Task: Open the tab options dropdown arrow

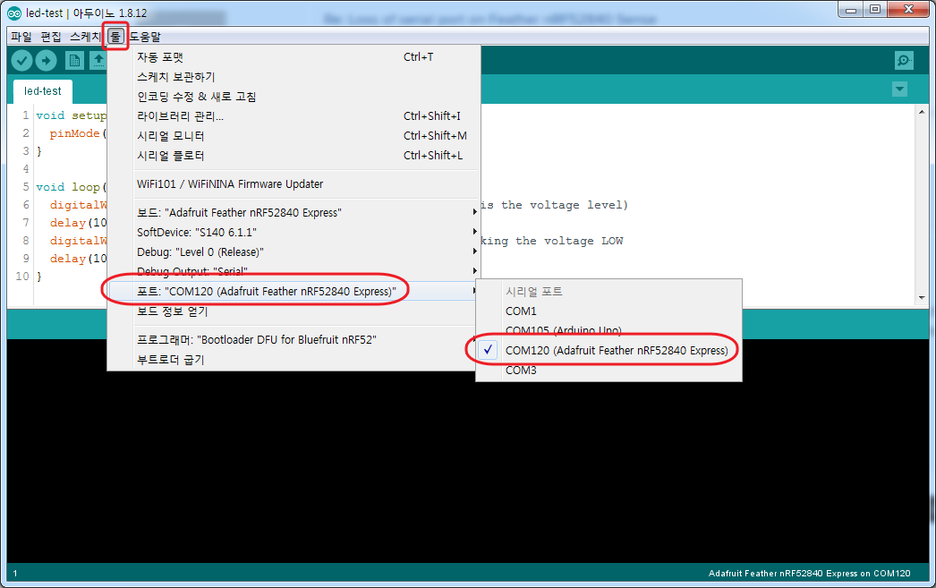Action: 899,89
